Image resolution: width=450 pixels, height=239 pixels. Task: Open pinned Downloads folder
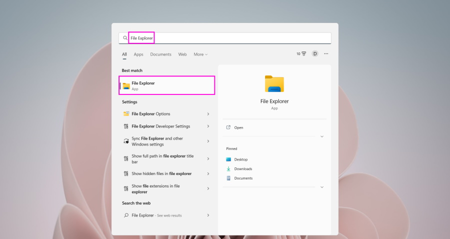click(x=243, y=169)
